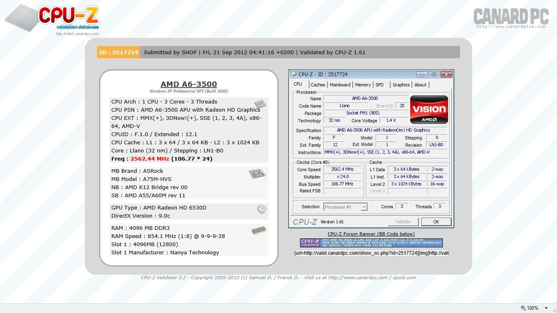Click the OK button
557x313 pixels.
click(436, 222)
